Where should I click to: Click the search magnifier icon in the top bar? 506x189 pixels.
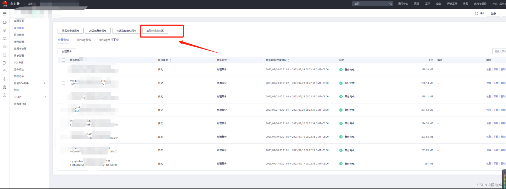[x=391, y=4]
